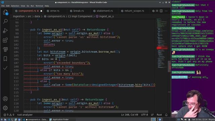Click the notification bell in system tray
The image size is (215, 121).
[189, 120]
